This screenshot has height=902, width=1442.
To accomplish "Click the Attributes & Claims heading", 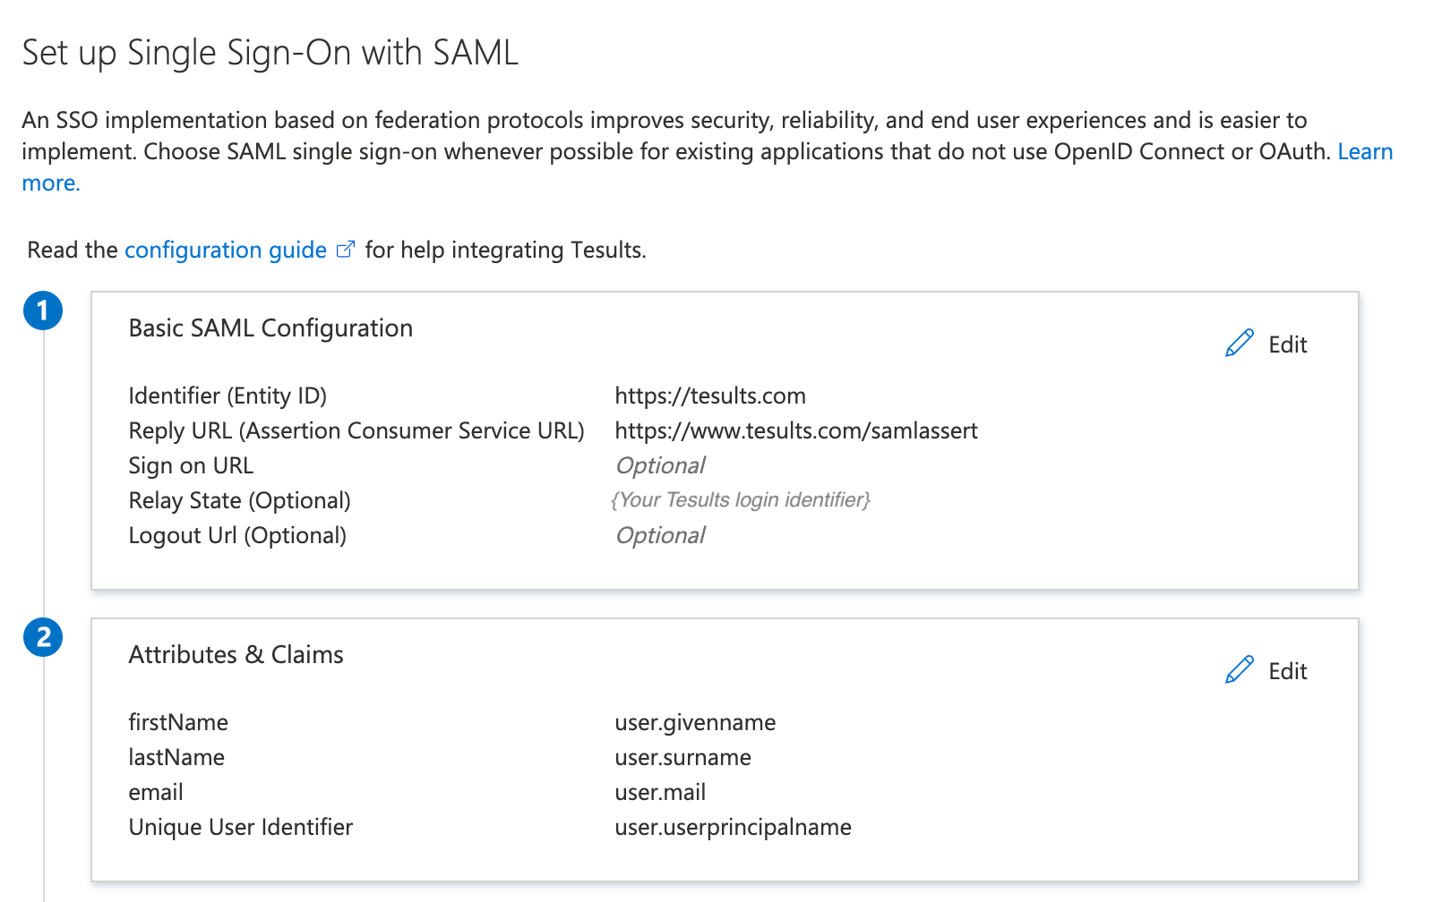I will click(x=236, y=655).
